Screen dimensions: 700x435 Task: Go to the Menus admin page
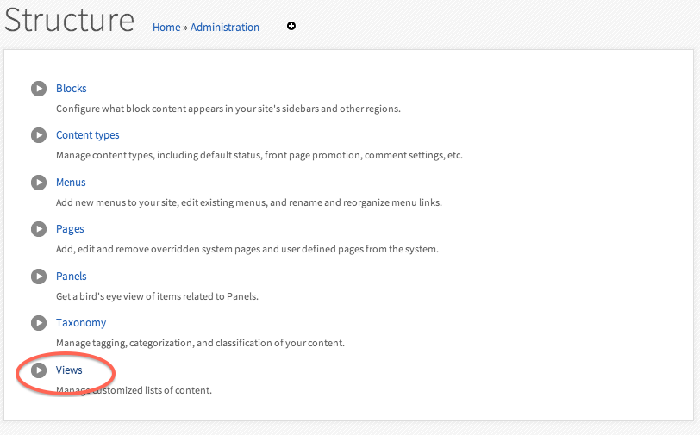pos(71,183)
